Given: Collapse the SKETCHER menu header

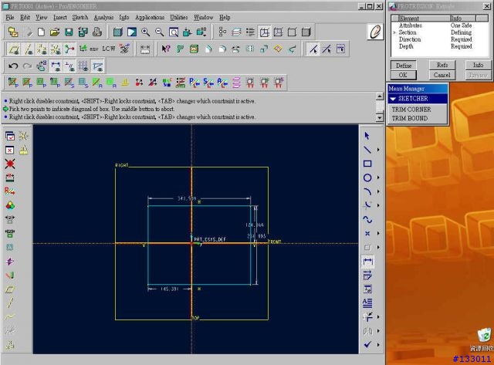Looking at the screenshot, I should (418, 99).
